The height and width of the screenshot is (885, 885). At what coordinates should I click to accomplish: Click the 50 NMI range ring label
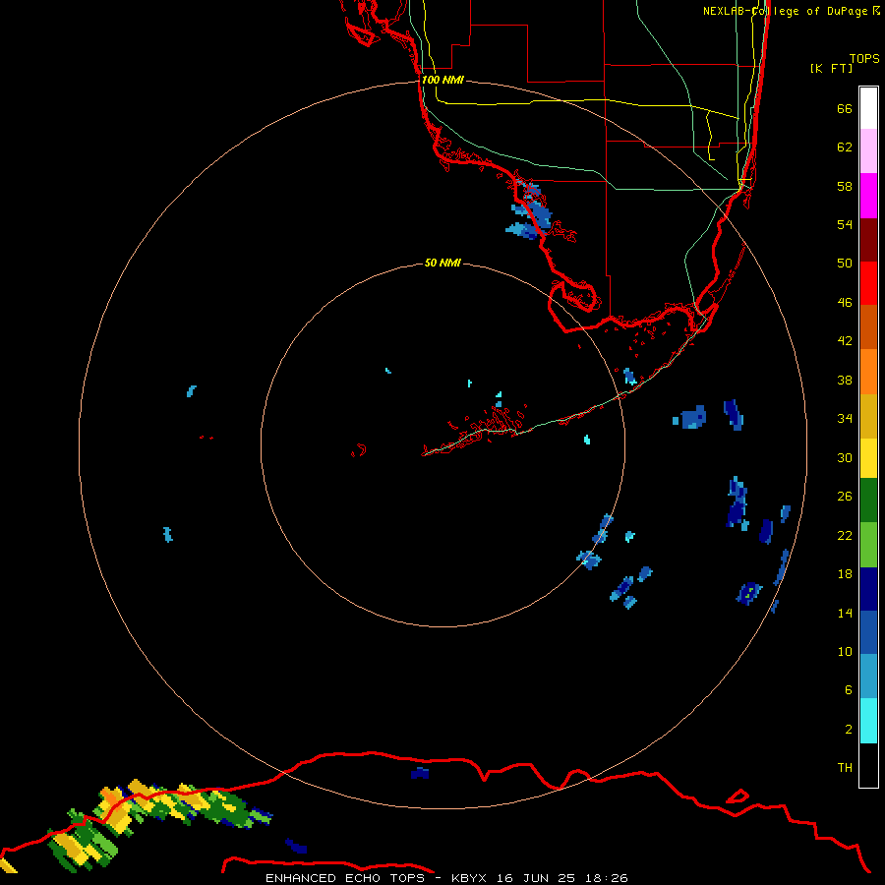442,263
